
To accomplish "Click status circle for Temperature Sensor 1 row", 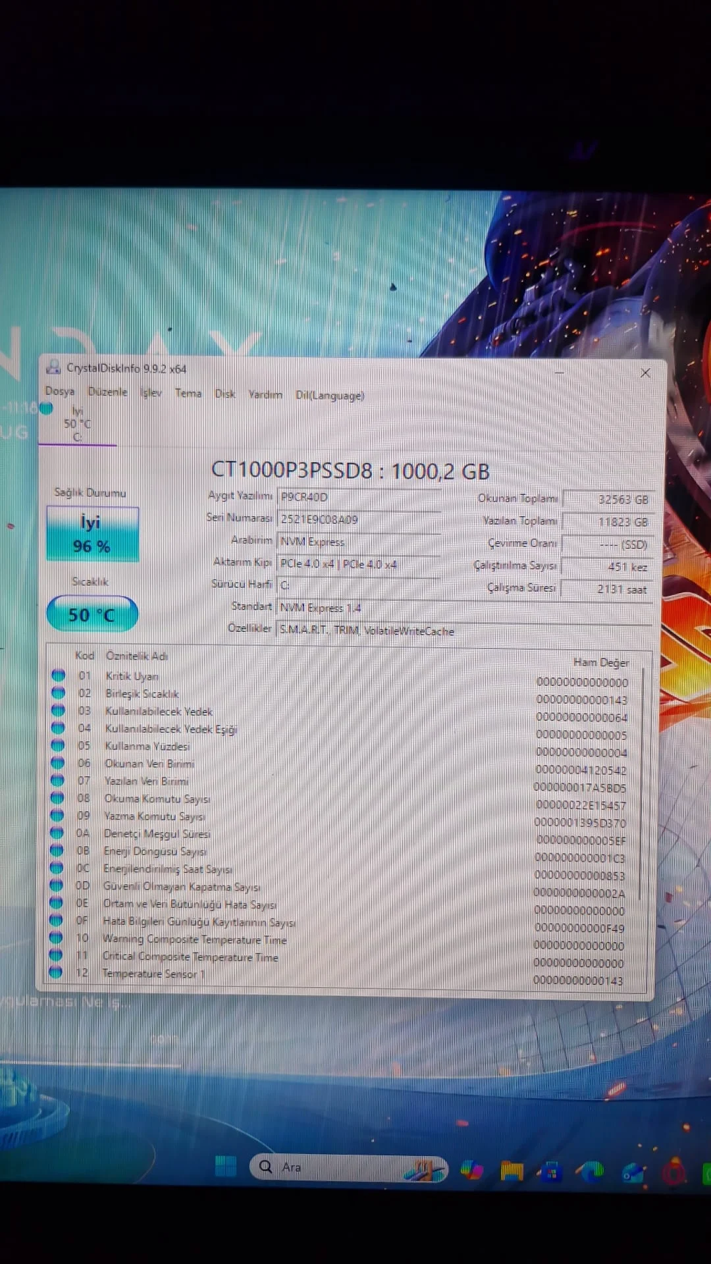I will click(x=55, y=972).
